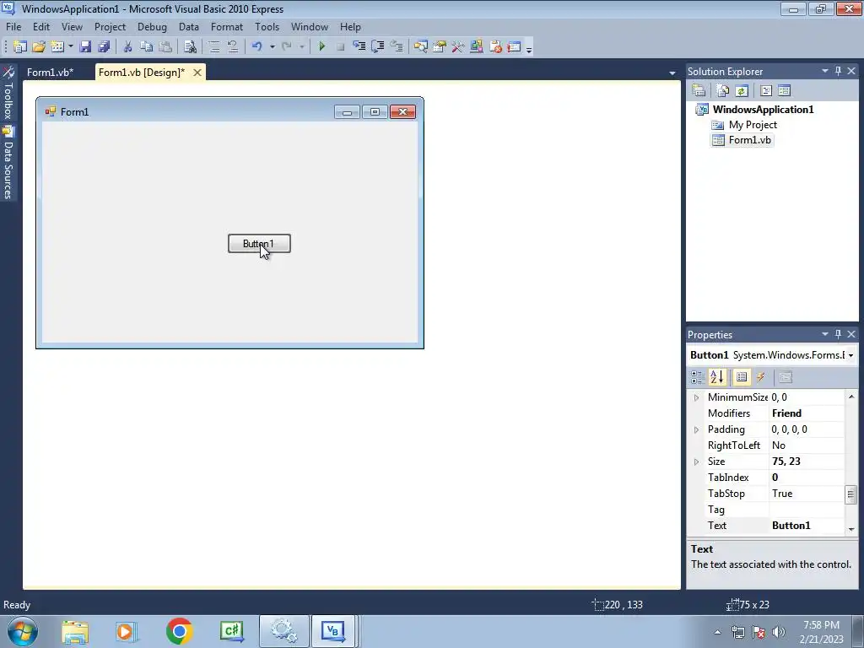Open Chrome from the taskbar
Viewport: 864px width, 648px height.
tap(179, 631)
